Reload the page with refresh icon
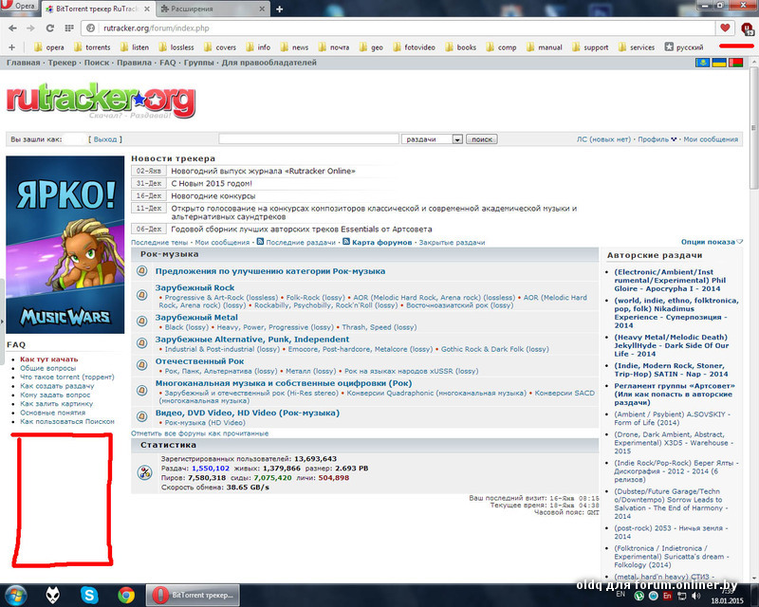The image size is (759, 607). click(50, 28)
